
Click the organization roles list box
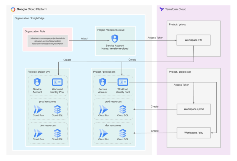click(x=48, y=41)
